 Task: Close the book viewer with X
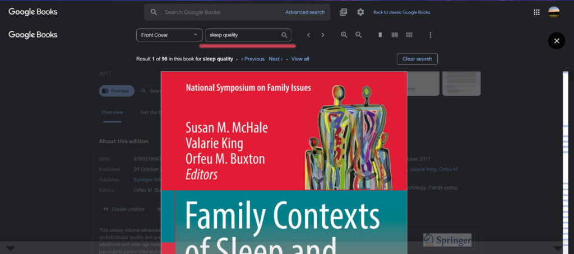click(557, 41)
